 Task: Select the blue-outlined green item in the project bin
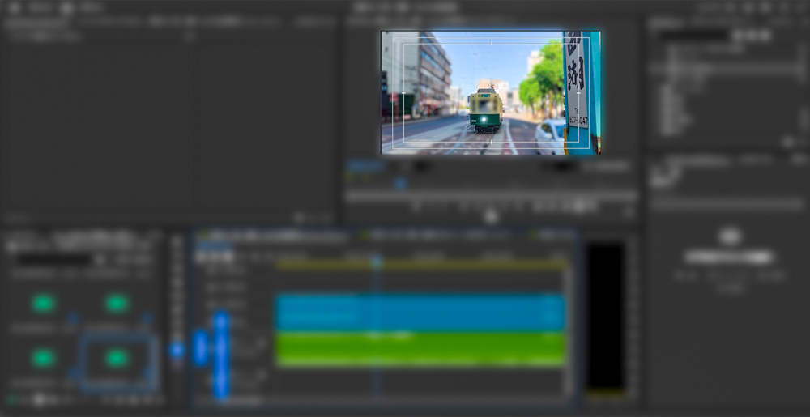(117, 362)
